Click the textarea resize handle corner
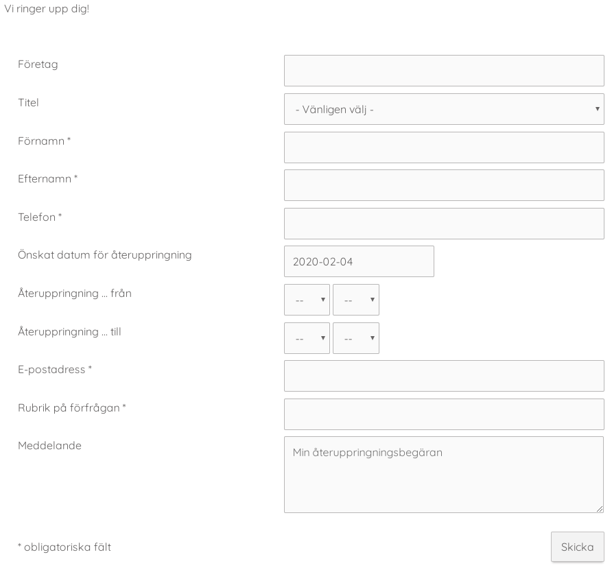The image size is (612, 570). [600, 509]
